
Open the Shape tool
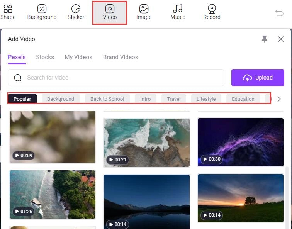[8, 12]
